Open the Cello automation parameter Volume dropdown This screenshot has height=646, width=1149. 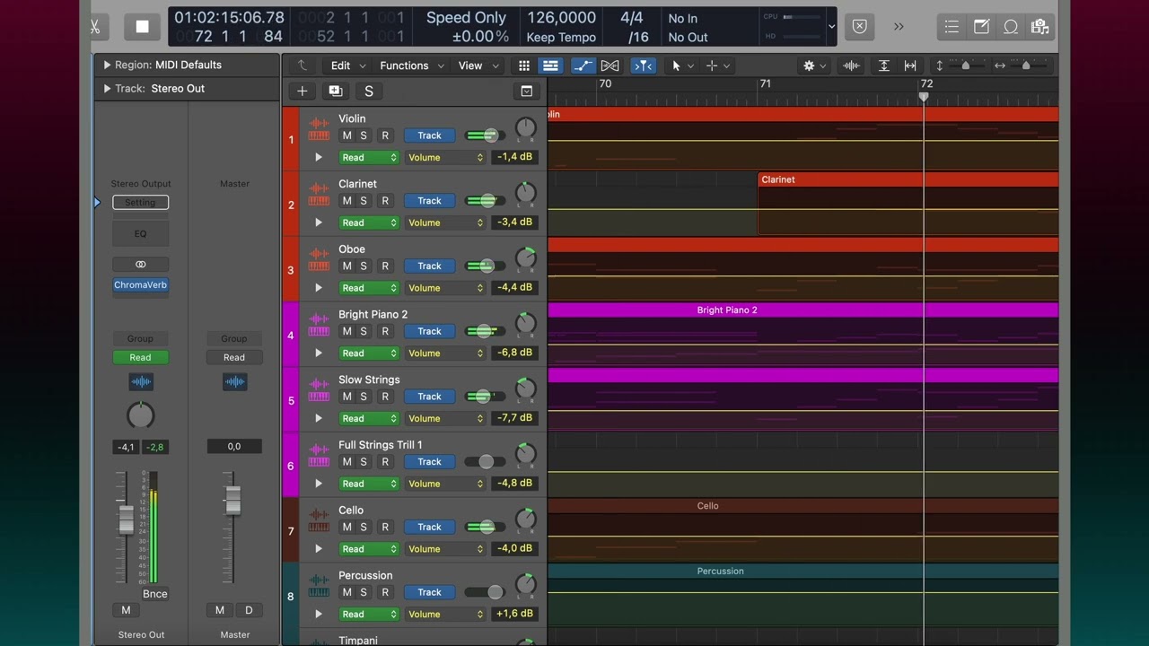445,549
